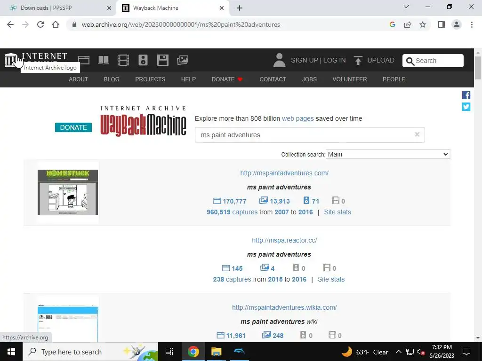This screenshot has width=482, height=361.
Task: Switch to Downloads | PPSSPP tab
Action: pos(58,8)
